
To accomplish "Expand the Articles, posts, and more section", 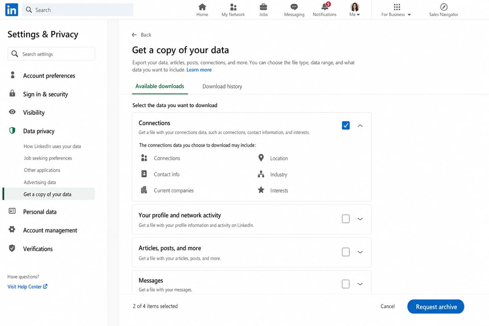I will (360, 252).
